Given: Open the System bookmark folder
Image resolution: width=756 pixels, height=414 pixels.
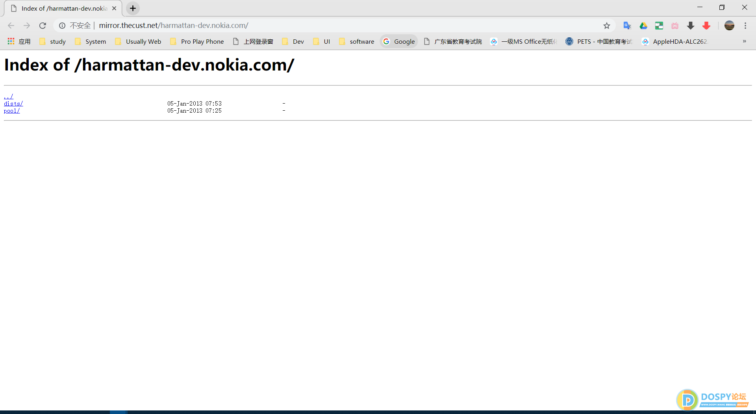Looking at the screenshot, I should [x=91, y=41].
